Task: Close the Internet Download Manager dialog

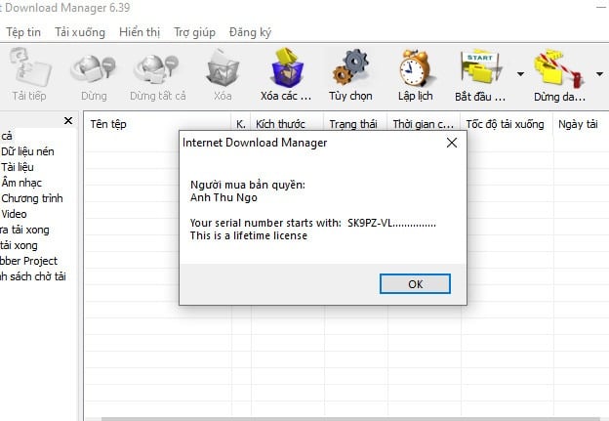Action: coord(452,143)
